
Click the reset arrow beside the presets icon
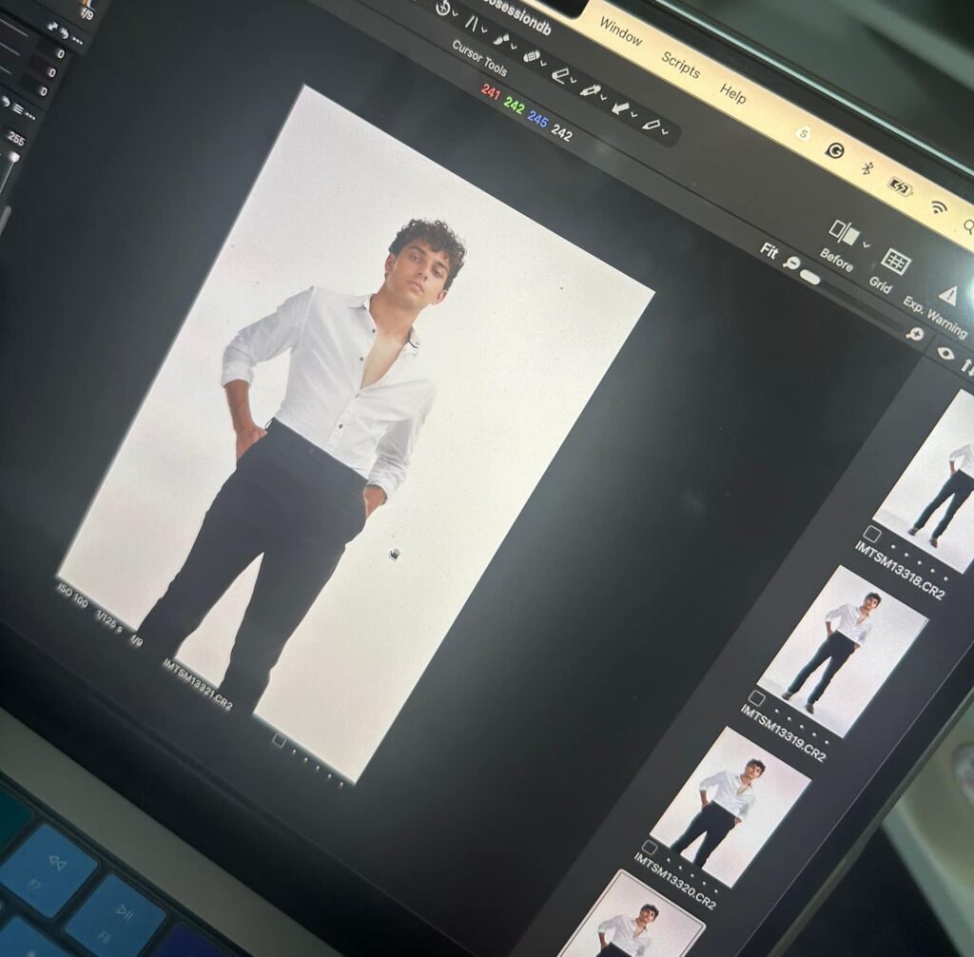click(6, 102)
